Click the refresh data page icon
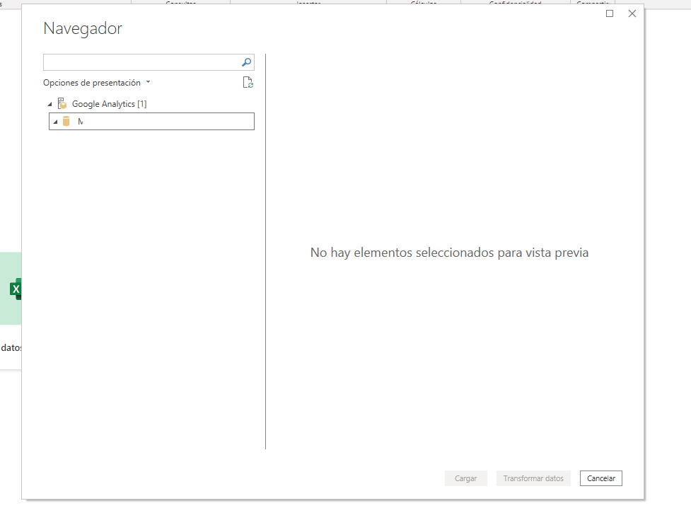Viewport: 691px width, 525px height. point(248,83)
